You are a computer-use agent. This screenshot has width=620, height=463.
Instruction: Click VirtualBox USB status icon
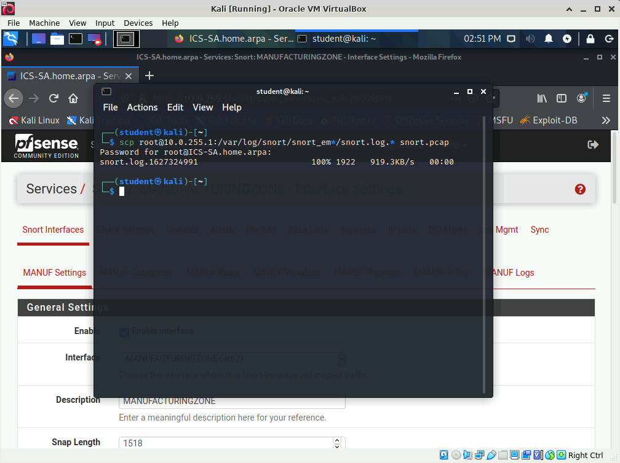click(491, 455)
